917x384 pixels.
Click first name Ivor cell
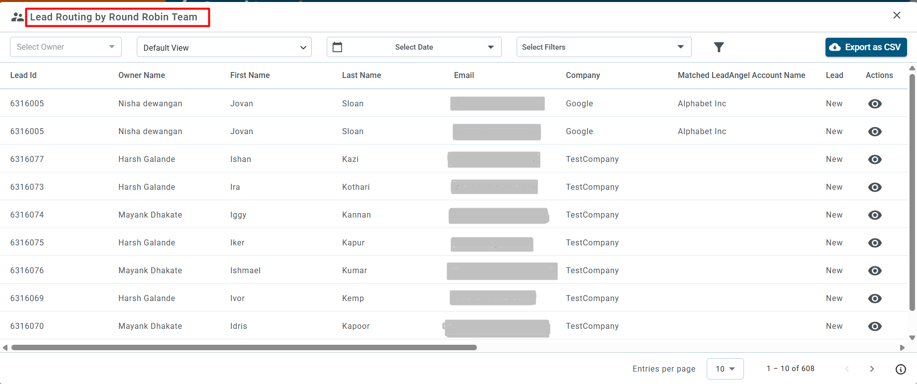pyautogui.click(x=238, y=299)
